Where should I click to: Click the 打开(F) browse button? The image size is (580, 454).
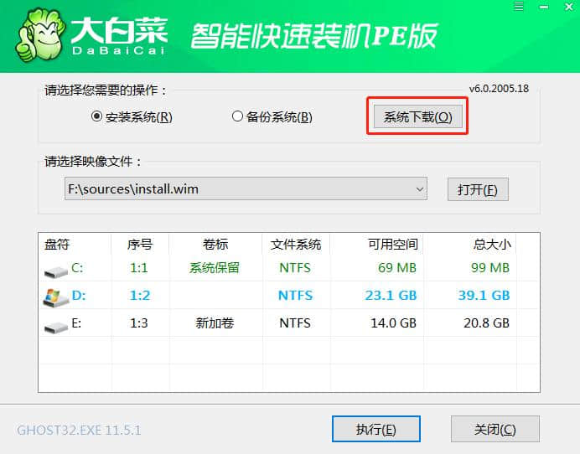[x=478, y=189]
